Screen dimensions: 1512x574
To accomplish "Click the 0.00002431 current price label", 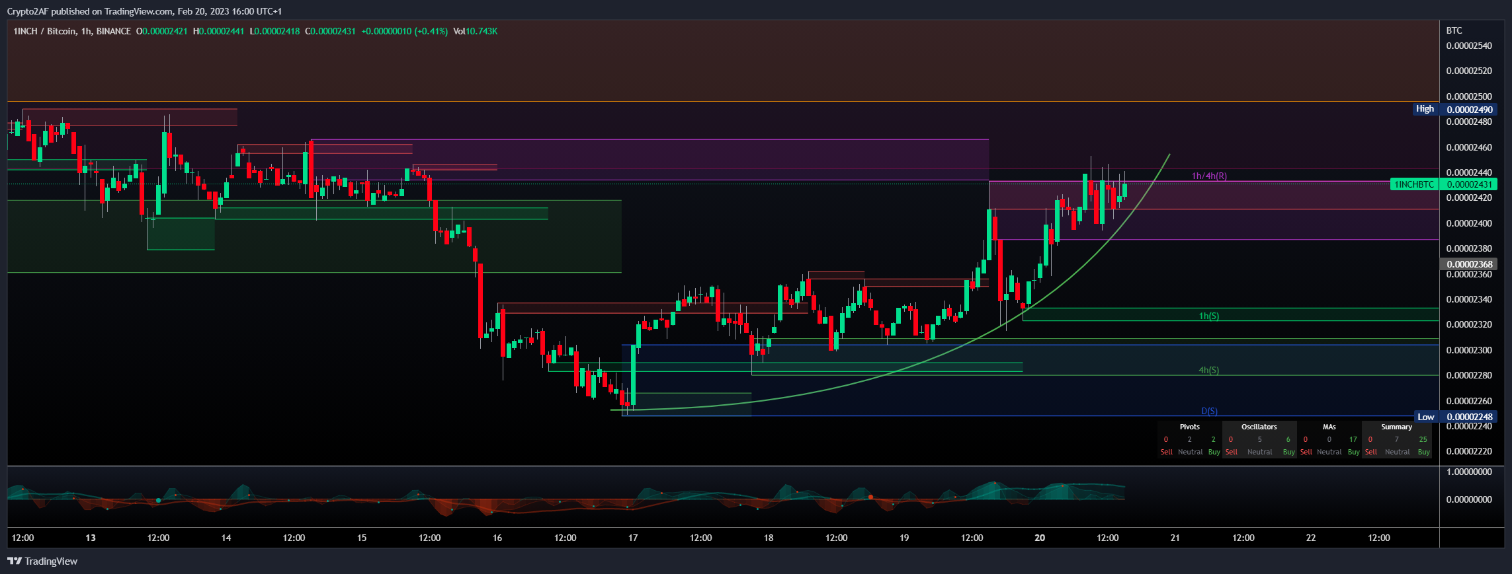I will 1470,184.
